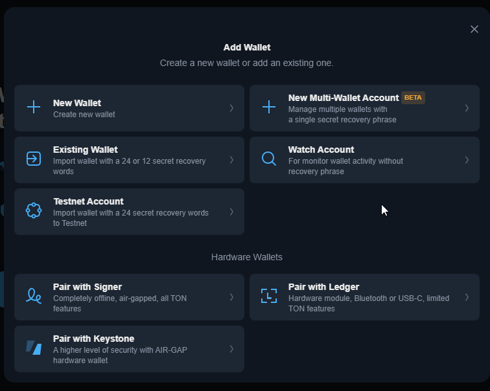The height and width of the screenshot is (391, 490).
Task: Open Pair with Ledger chevron arrow
Action: (x=467, y=297)
